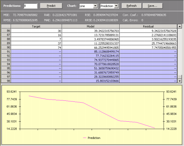Focus the Predictions input field
184x146 pixels.
point(30,6)
